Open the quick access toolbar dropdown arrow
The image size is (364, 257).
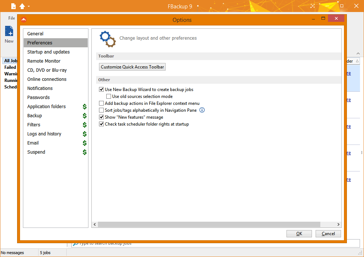tap(29, 6)
